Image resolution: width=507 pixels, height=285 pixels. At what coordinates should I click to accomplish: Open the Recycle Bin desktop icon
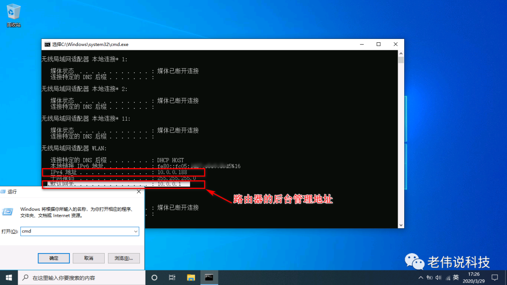coord(14,15)
